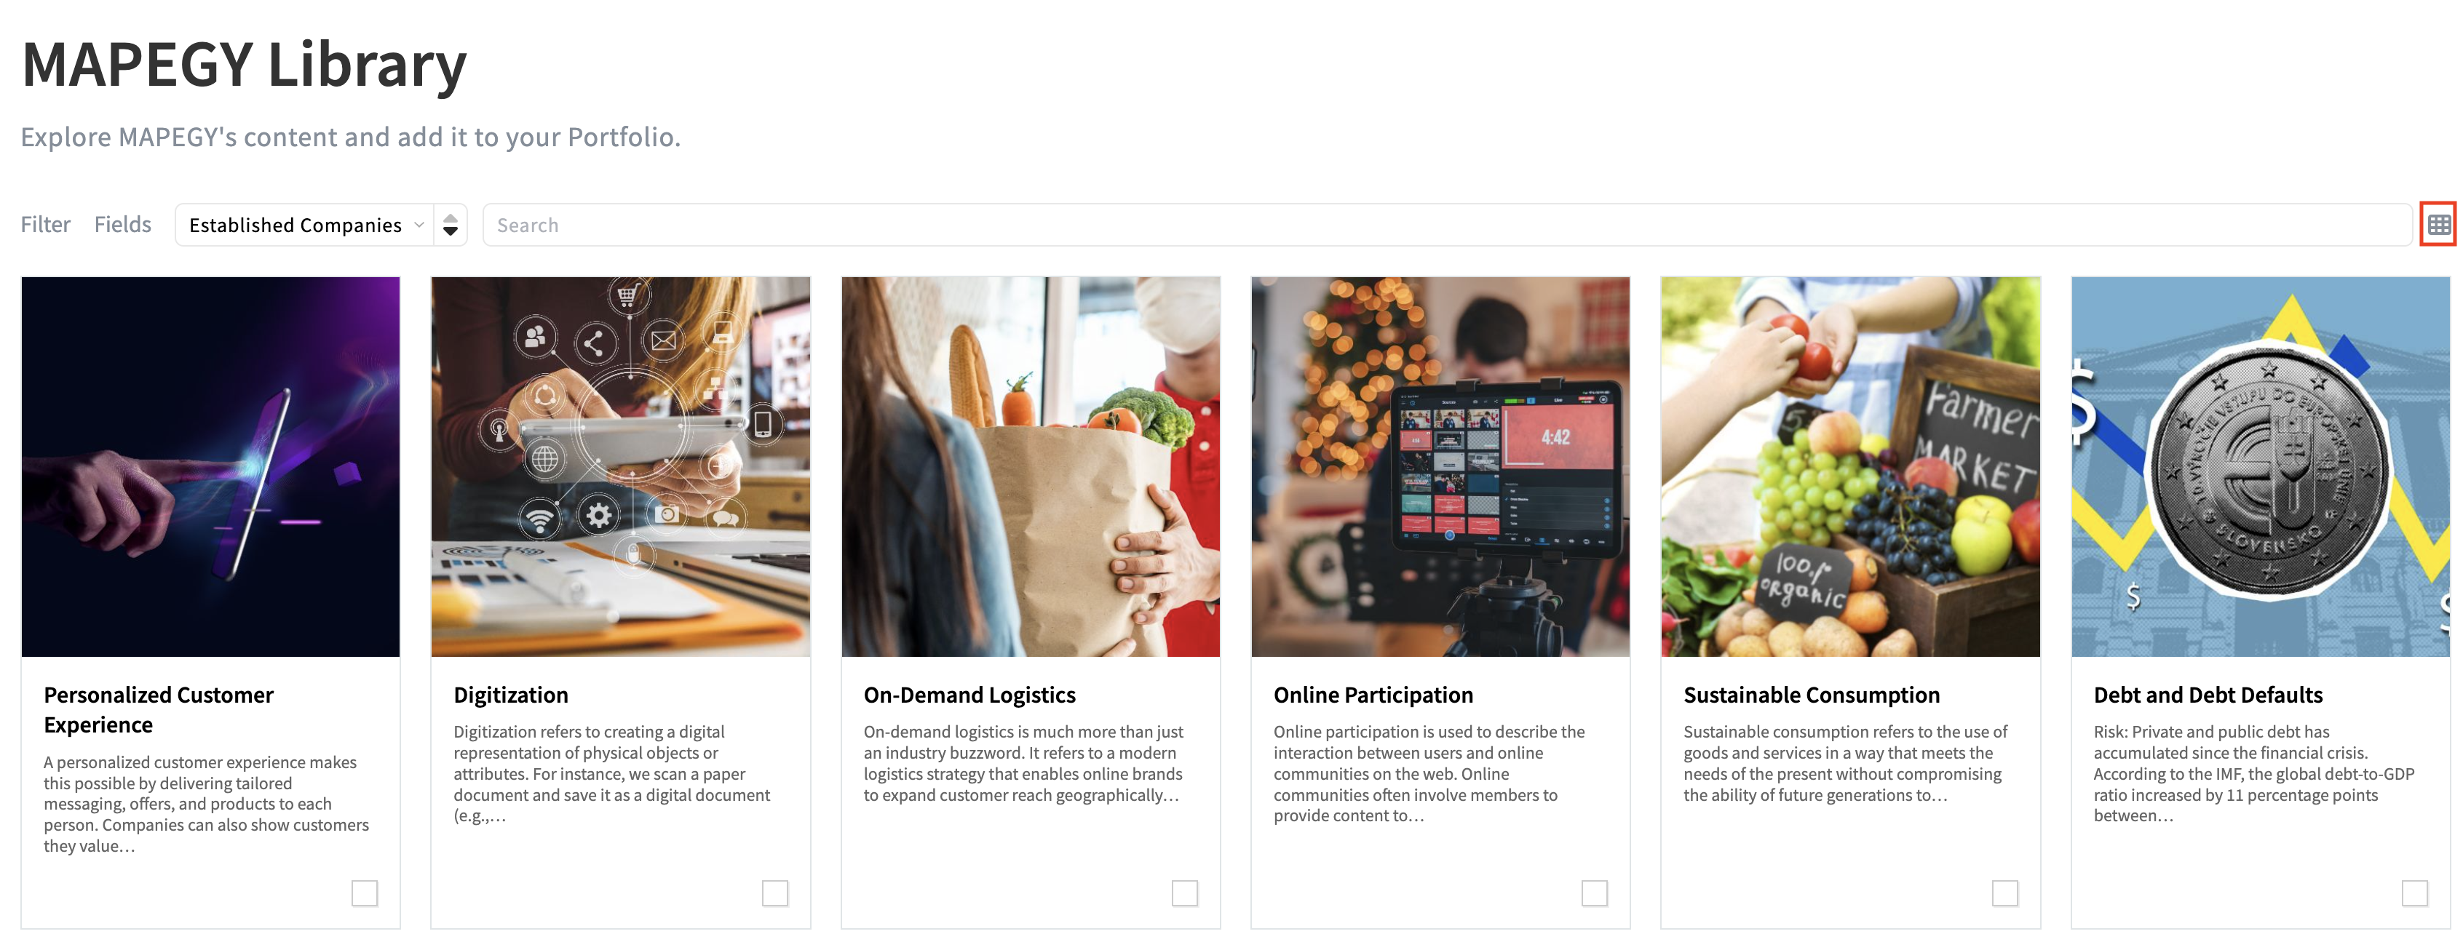Open the Sustainable Consumption title link

pyautogui.click(x=1811, y=695)
